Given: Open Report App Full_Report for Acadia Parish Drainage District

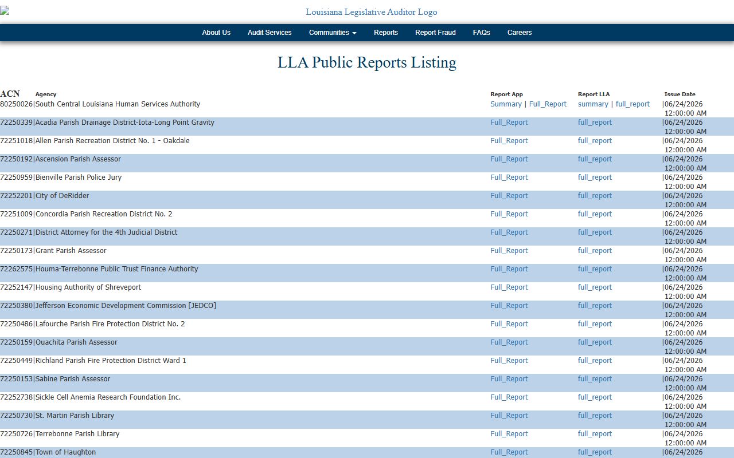Looking at the screenshot, I should [509, 123].
